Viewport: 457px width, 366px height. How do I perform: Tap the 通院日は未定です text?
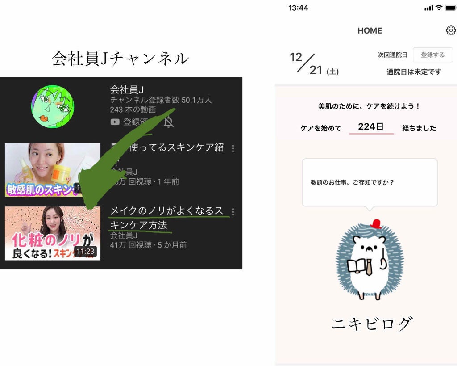click(414, 72)
